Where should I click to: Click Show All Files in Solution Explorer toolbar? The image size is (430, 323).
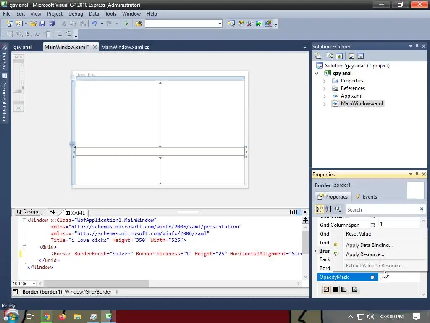tap(330, 56)
